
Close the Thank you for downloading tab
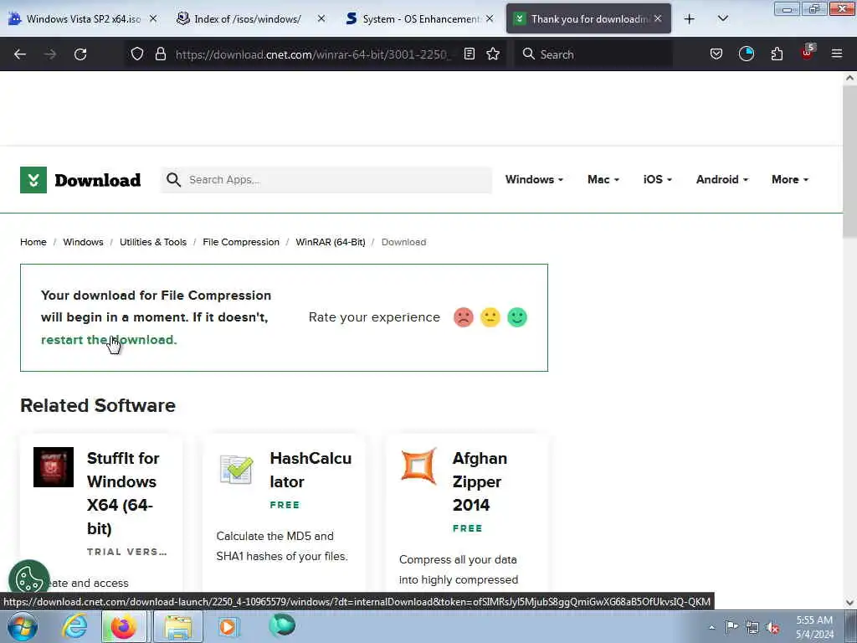(658, 18)
